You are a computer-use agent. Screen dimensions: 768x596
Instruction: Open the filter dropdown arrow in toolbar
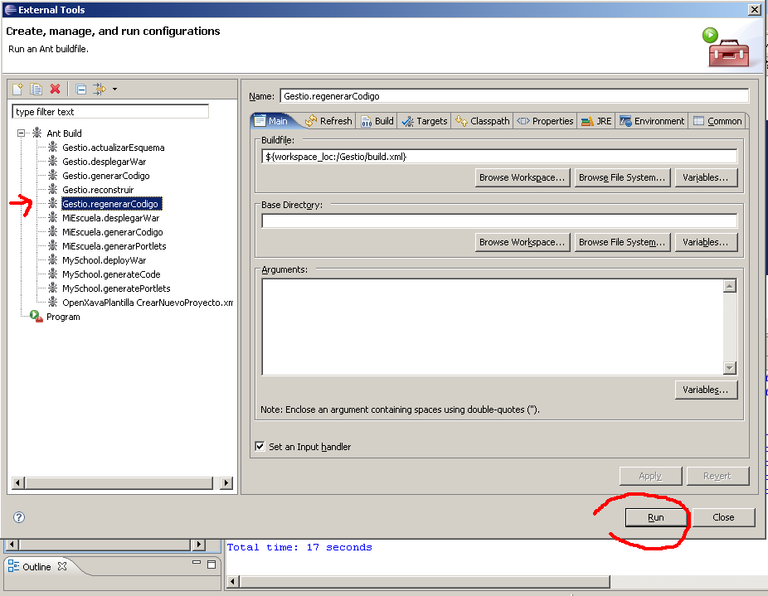click(x=114, y=90)
